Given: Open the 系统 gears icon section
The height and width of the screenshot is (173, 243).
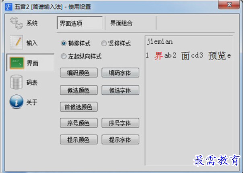Looking at the screenshot, I should (x=16, y=23).
